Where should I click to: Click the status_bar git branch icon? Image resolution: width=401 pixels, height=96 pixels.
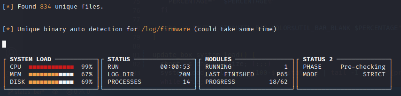[10, 92]
